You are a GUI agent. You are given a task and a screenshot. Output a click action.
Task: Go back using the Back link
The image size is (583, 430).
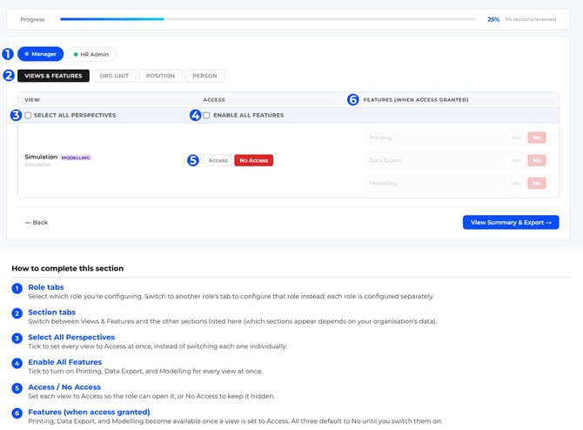37,223
